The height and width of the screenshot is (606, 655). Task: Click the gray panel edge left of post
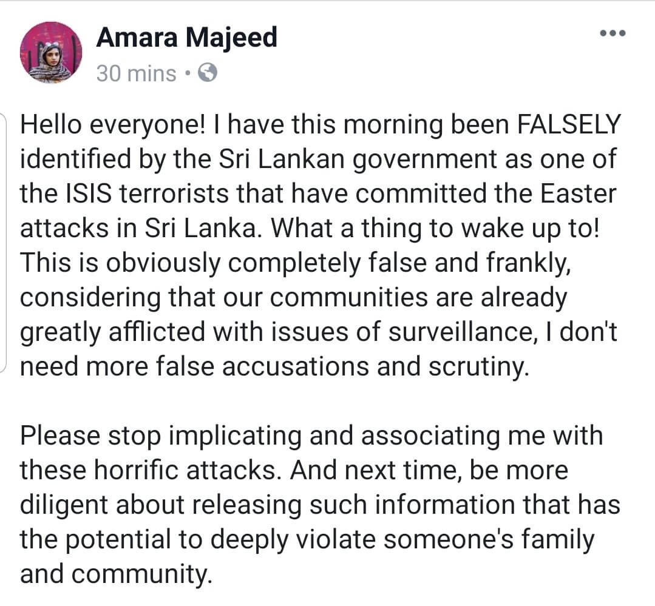tap(3, 242)
